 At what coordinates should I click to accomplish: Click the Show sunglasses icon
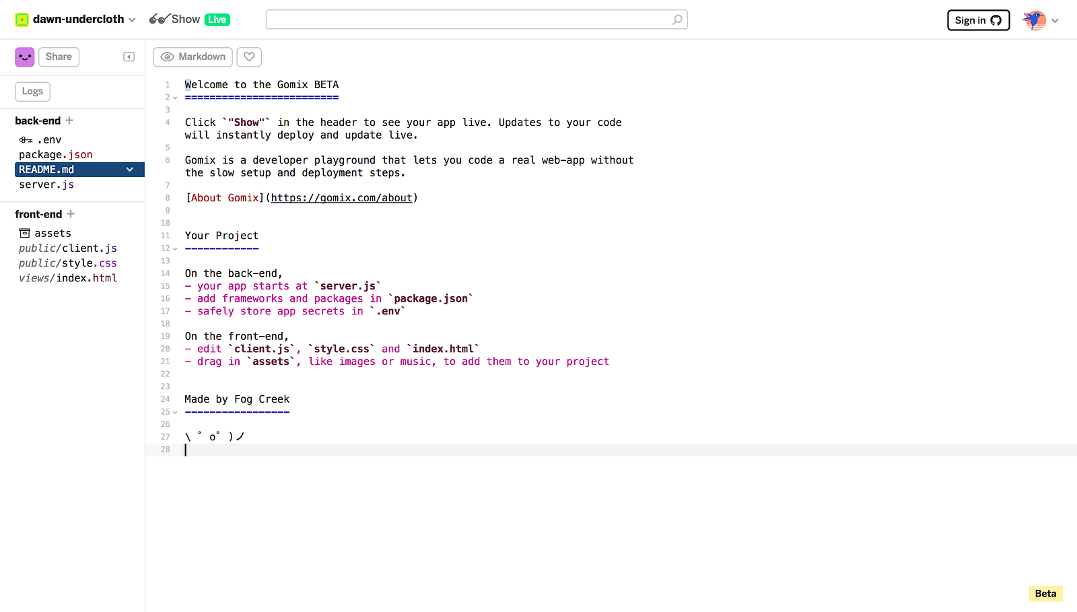click(160, 19)
